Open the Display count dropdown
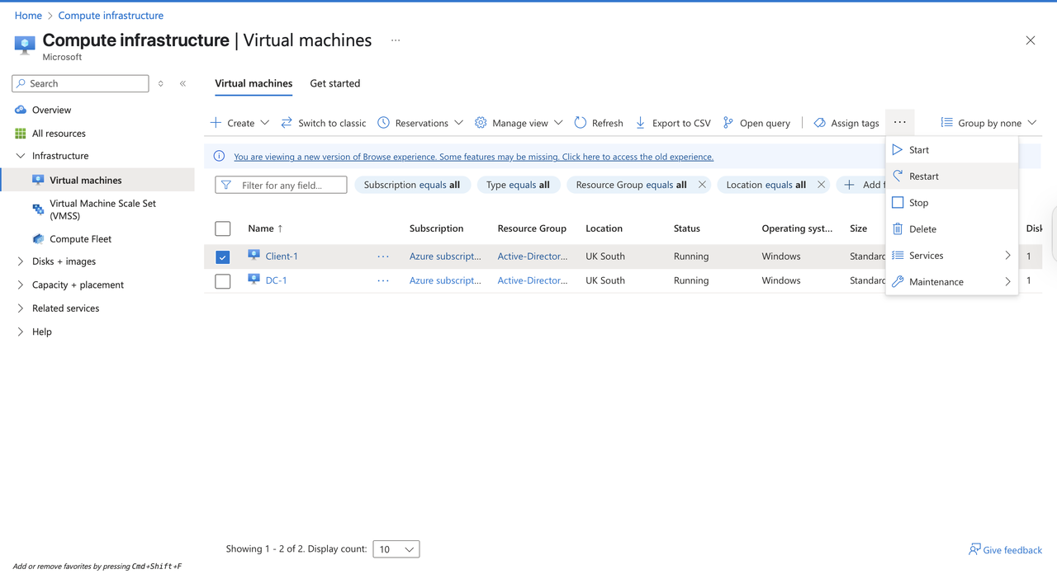Screen dimensions: 1057x574 click(x=396, y=549)
